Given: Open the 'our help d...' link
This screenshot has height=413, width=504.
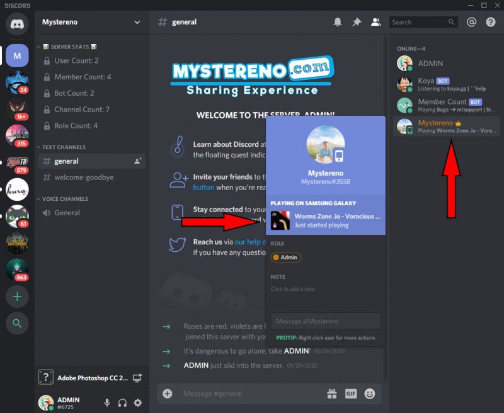Looking at the screenshot, I should tap(250, 242).
